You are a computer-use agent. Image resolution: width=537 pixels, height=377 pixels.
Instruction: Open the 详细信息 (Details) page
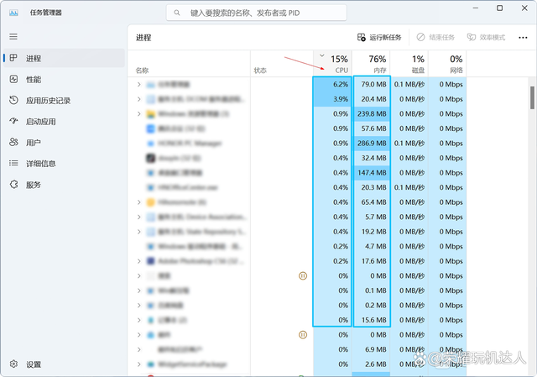pyautogui.click(x=41, y=164)
